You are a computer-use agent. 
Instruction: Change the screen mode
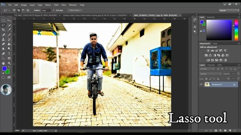tap(9, 78)
